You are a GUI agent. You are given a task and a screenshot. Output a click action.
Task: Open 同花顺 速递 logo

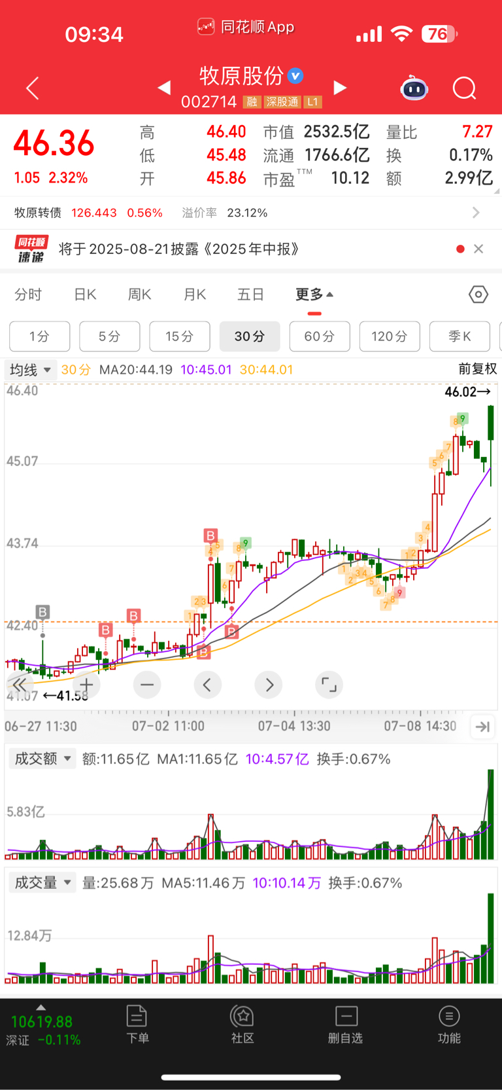click(31, 249)
